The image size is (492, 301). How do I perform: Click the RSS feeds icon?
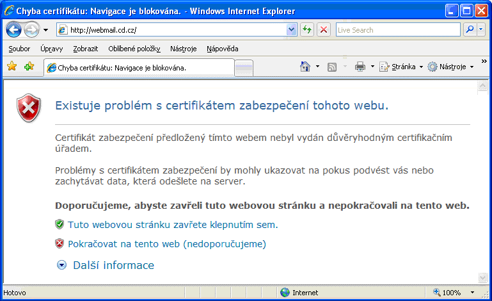[332, 67]
